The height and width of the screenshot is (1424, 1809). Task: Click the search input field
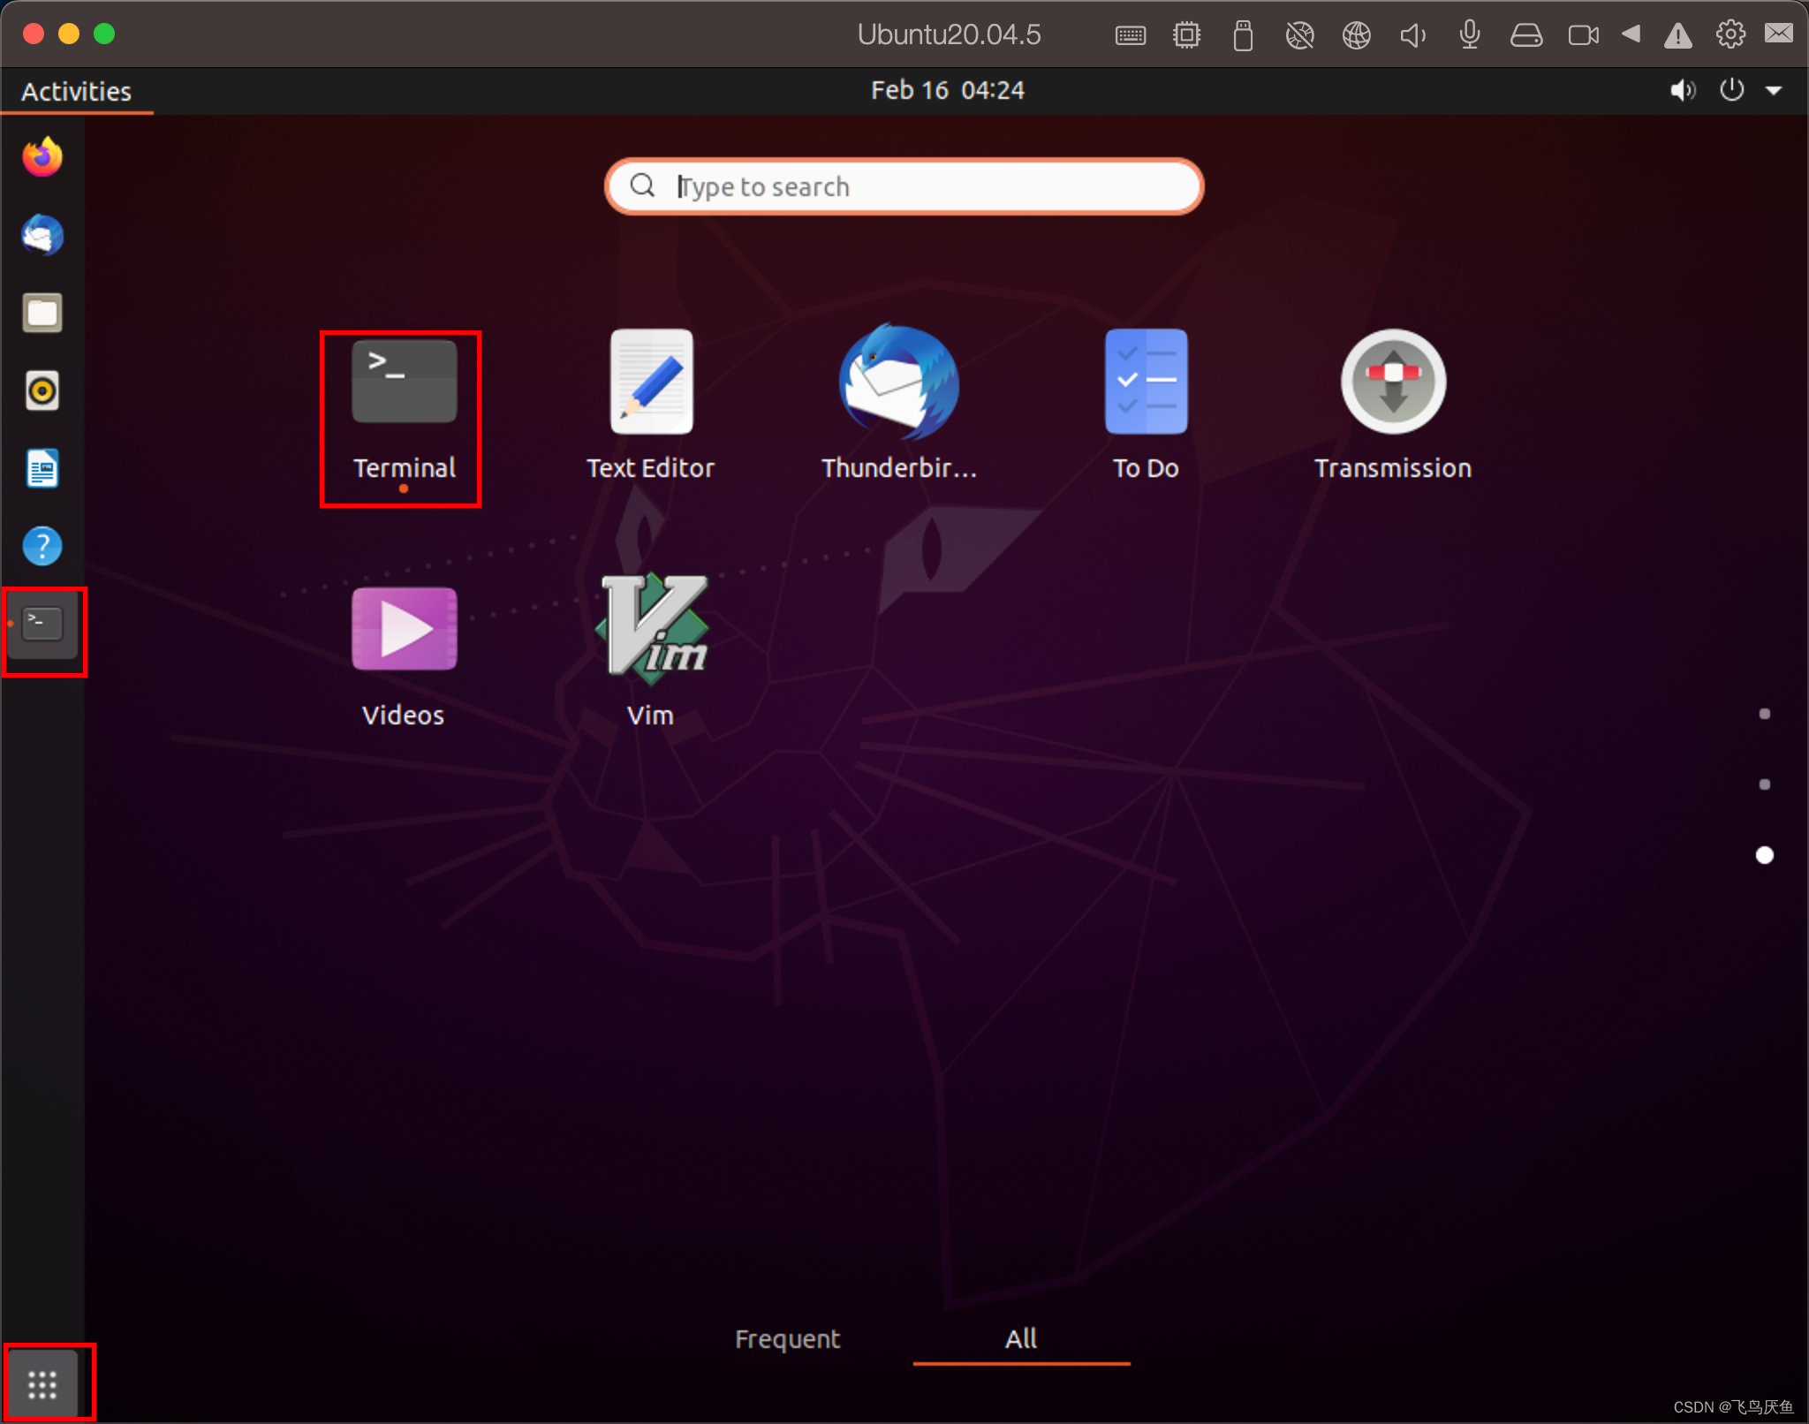click(904, 185)
